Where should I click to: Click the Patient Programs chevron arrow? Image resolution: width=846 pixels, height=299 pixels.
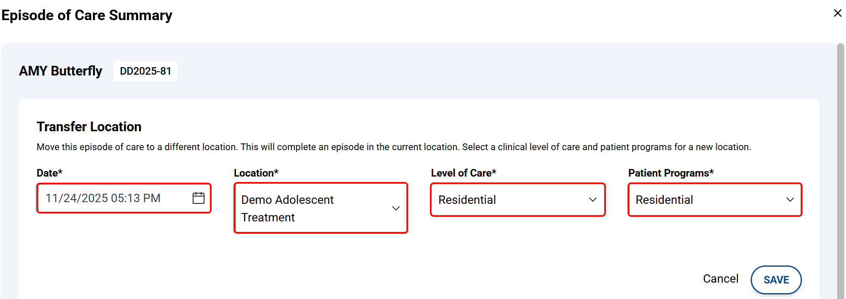click(790, 200)
